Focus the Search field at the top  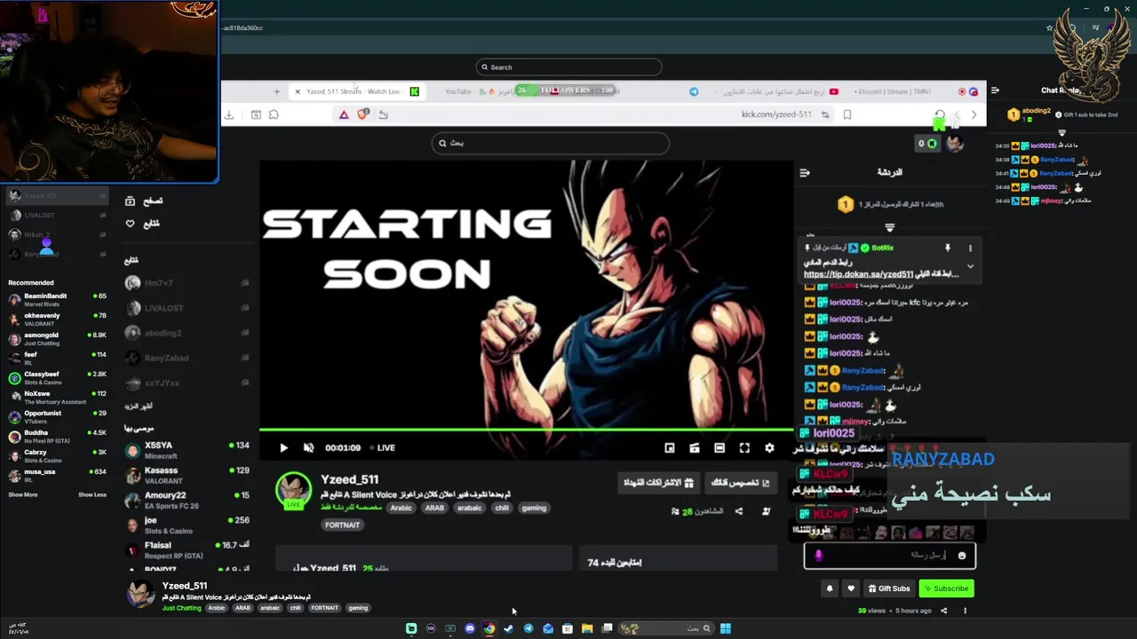[568, 67]
